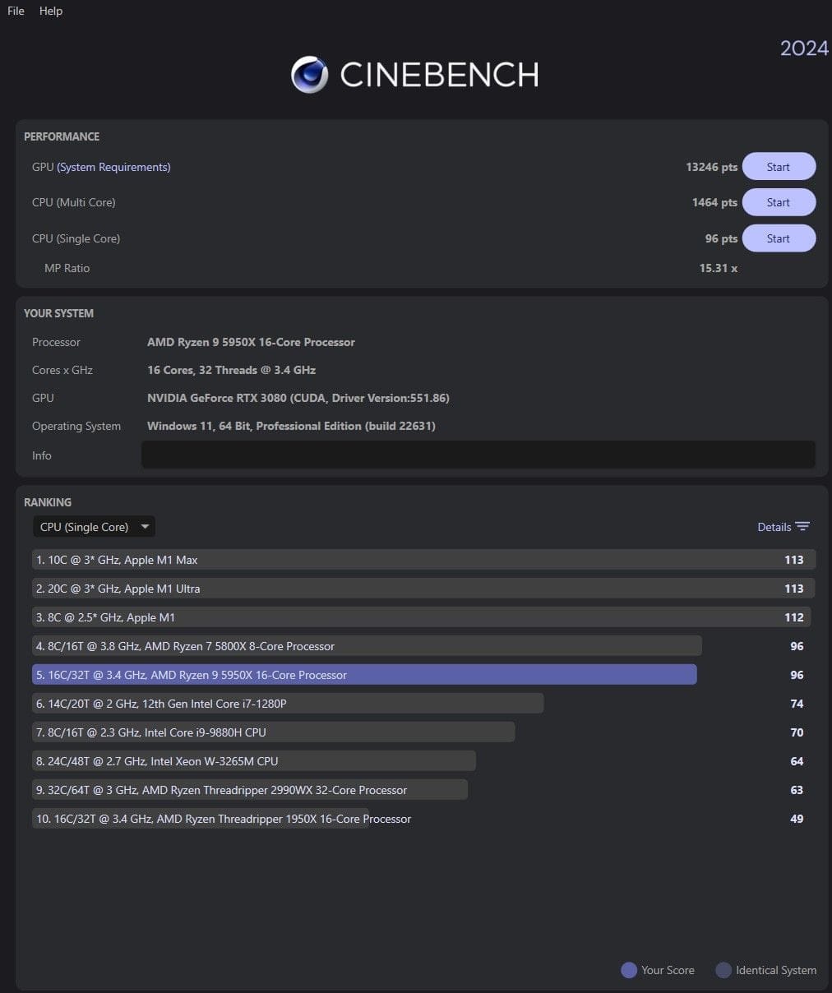Click the Identical System legend dot

point(723,970)
